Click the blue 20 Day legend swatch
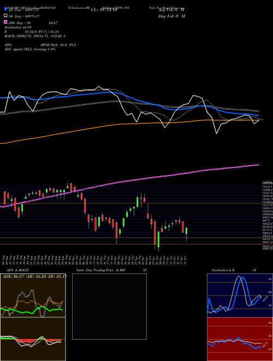Viewport: 273px width, 361px height. pyautogui.click(x=6, y=9)
